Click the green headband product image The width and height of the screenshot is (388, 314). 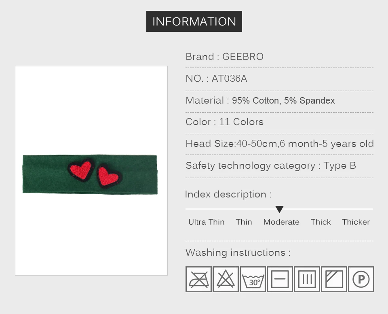click(90, 174)
